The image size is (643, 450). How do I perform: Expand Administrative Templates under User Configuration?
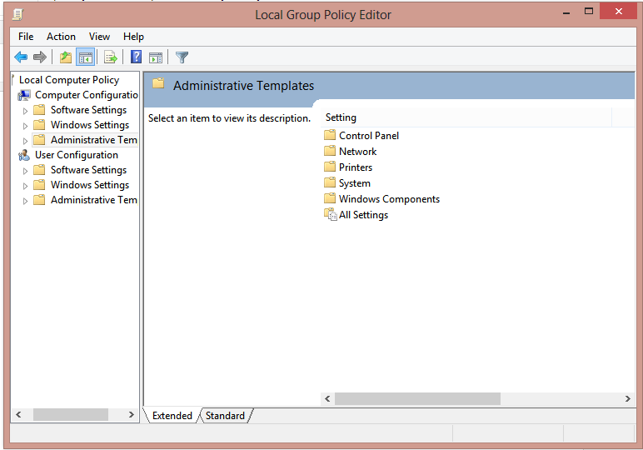(x=25, y=201)
